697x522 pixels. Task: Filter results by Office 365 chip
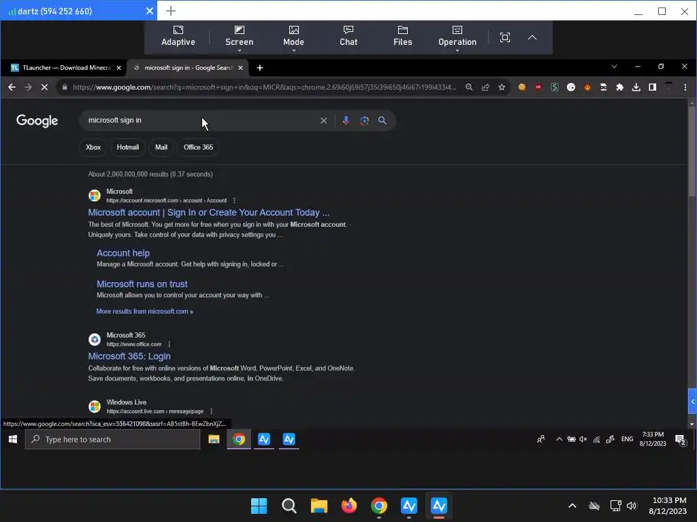(198, 147)
